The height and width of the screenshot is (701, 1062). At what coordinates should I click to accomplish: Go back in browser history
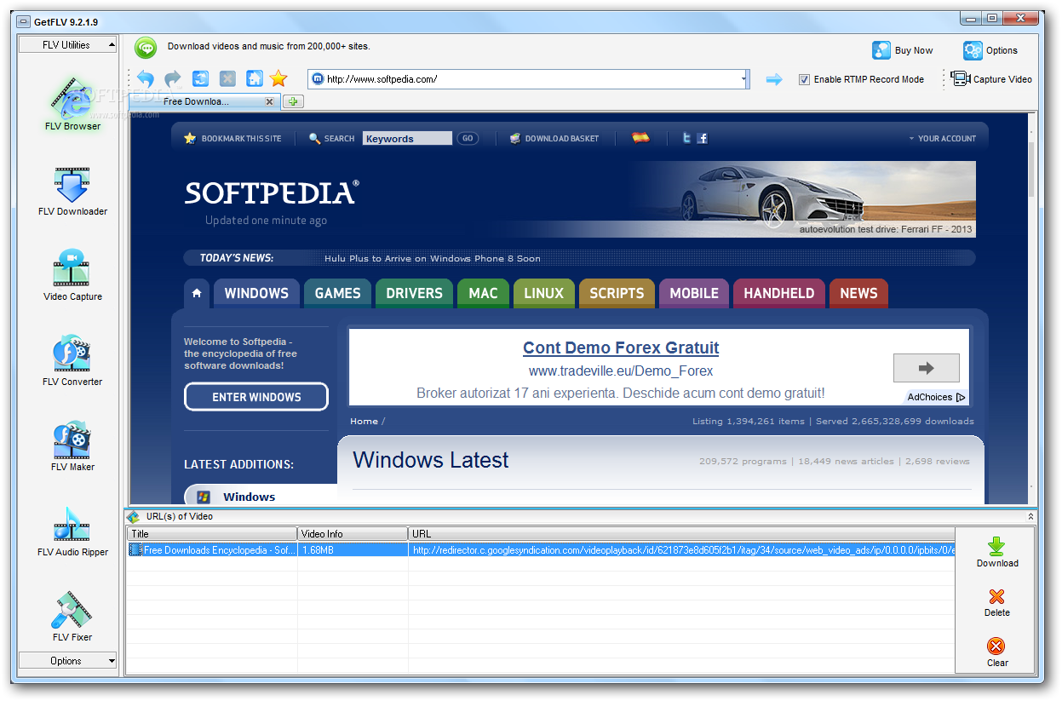(x=146, y=79)
